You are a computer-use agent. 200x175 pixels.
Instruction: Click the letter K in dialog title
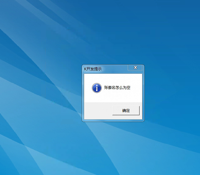(85, 69)
